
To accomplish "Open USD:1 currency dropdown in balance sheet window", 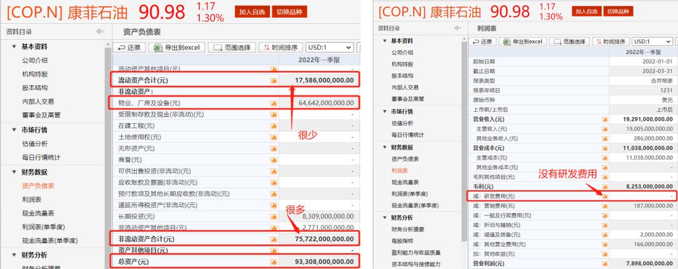I will [x=330, y=48].
